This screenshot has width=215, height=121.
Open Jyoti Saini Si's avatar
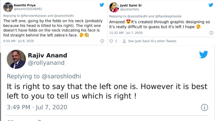click(114, 7)
